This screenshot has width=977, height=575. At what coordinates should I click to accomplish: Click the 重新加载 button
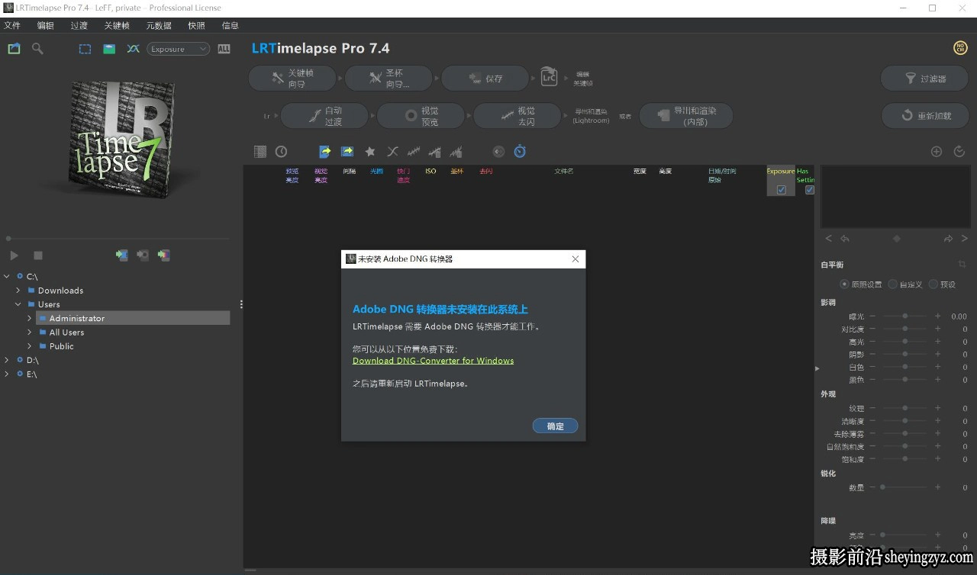coord(925,116)
